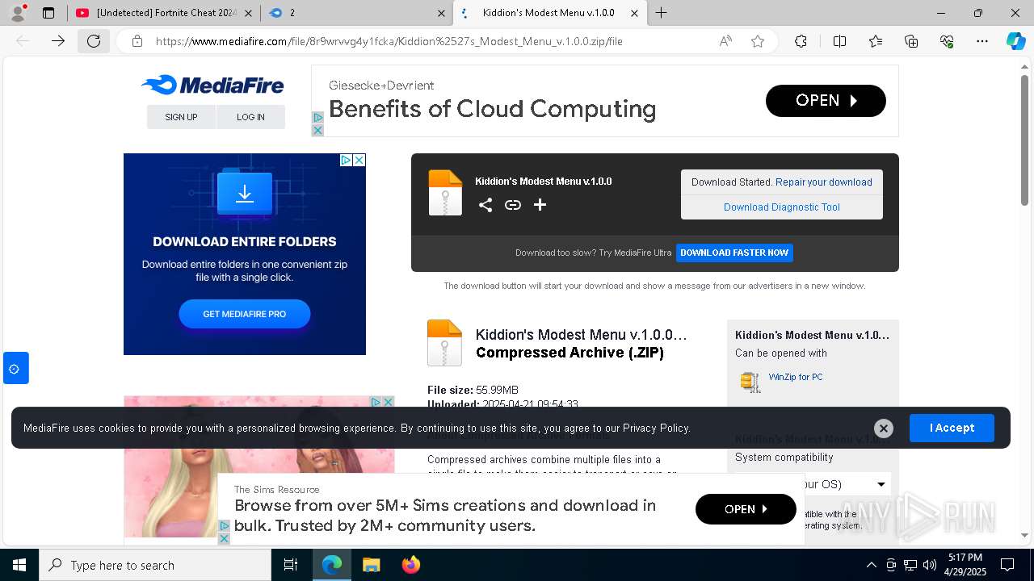Show hidden tray icons chevron
1034x581 pixels.
(871, 565)
